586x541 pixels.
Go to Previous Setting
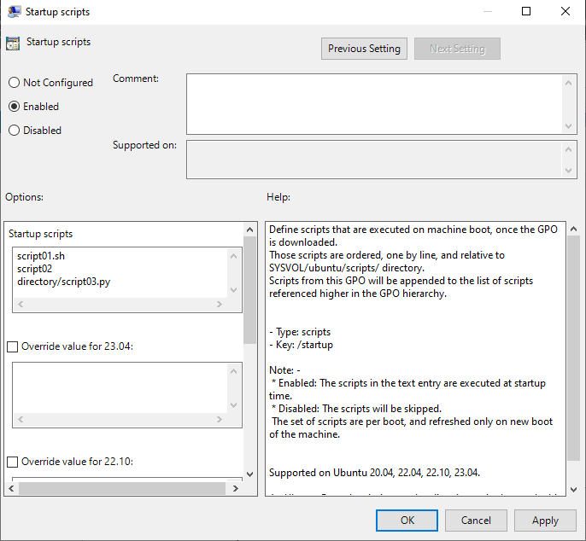click(364, 49)
